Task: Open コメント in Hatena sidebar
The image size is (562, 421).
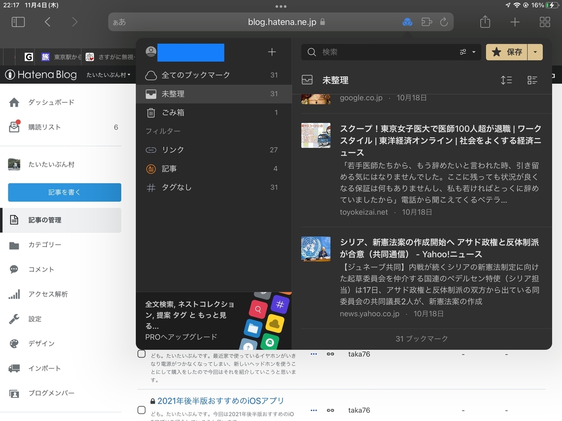Action: pos(41,269)
